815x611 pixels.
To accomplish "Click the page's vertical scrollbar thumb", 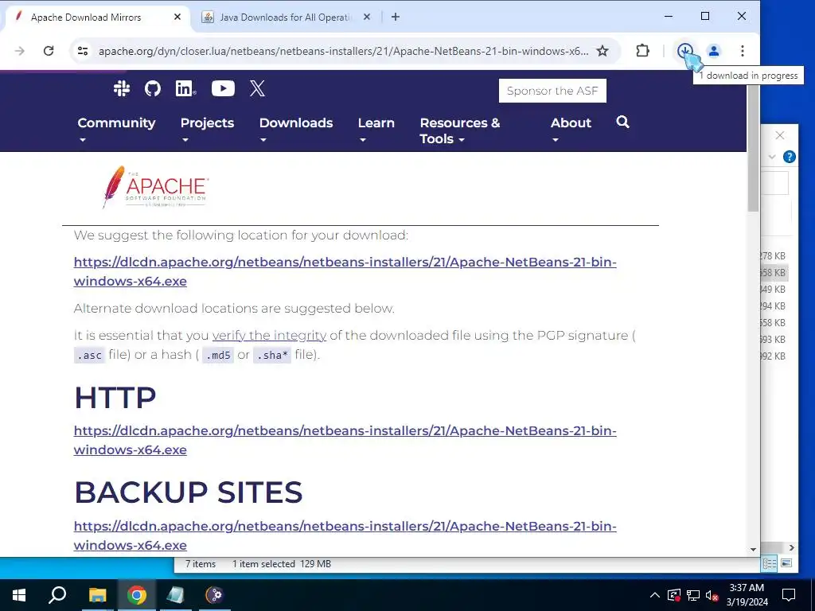I will click(x=753, y=148).
